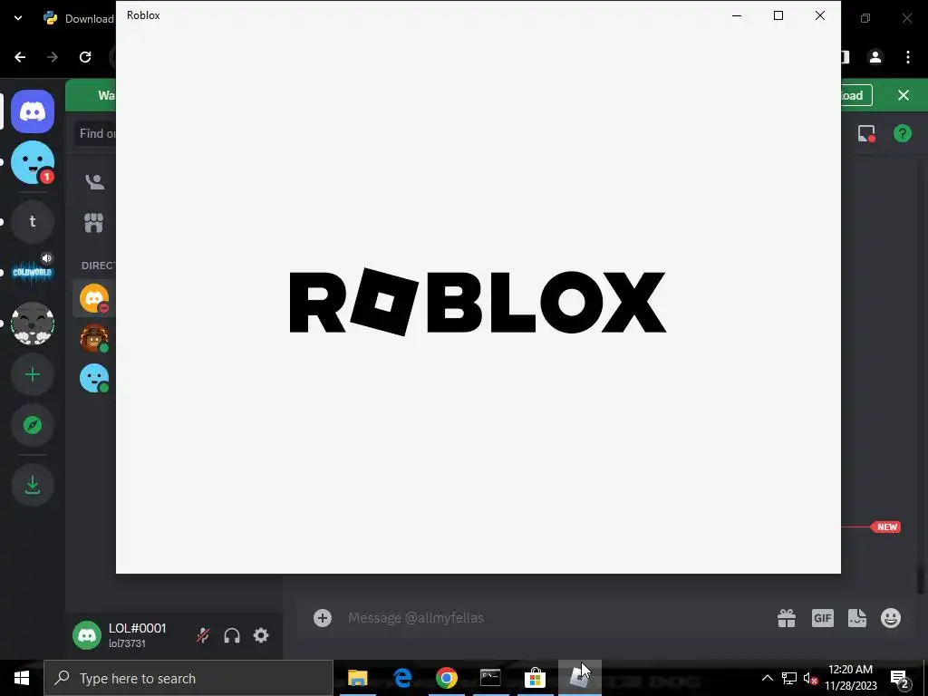928x696 pixels.
Task: Click the green Help question mark icon
Action: coord(903,133)
